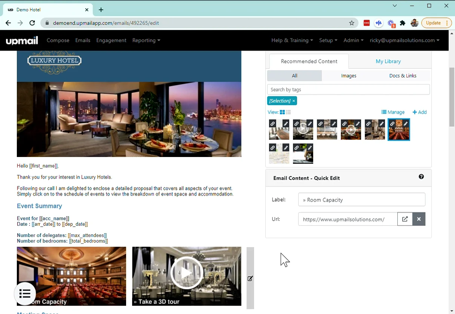Expand the Setup dropdown
This screenshot has height=314, width=455.
(x=328, y=40)
